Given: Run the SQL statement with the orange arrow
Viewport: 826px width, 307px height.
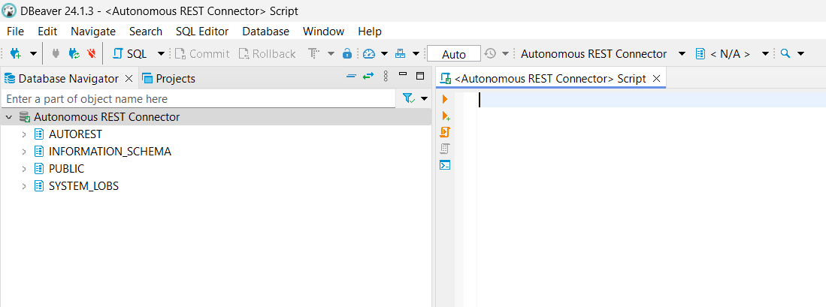Looking at the screenshot, I should [445, 99].
